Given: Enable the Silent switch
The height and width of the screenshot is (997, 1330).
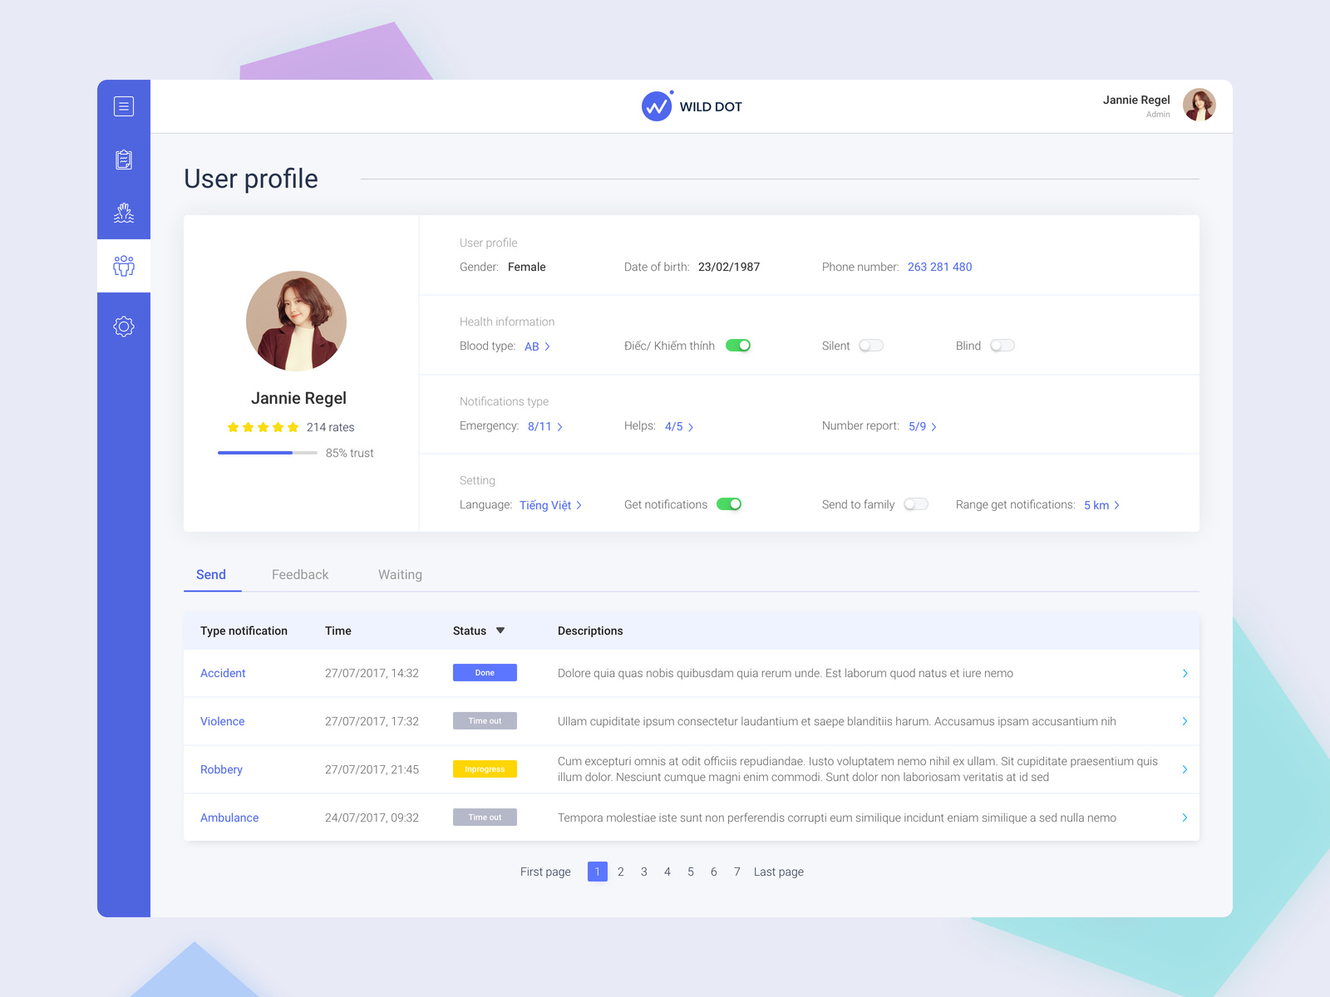Looking at the screenshot, I should click(870, 345).
